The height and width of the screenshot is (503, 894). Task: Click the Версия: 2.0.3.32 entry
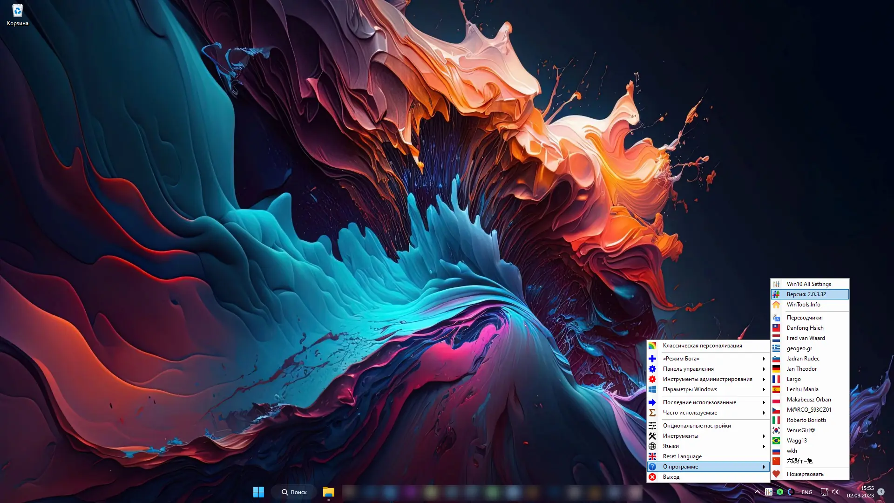pyautogui.click(x=806, y=294)
